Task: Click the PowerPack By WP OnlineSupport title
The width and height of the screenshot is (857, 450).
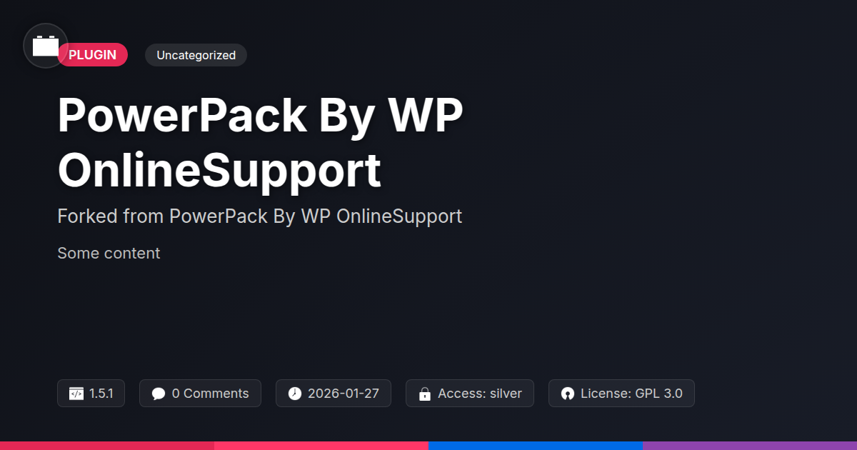Action: [x=261, y=142]
